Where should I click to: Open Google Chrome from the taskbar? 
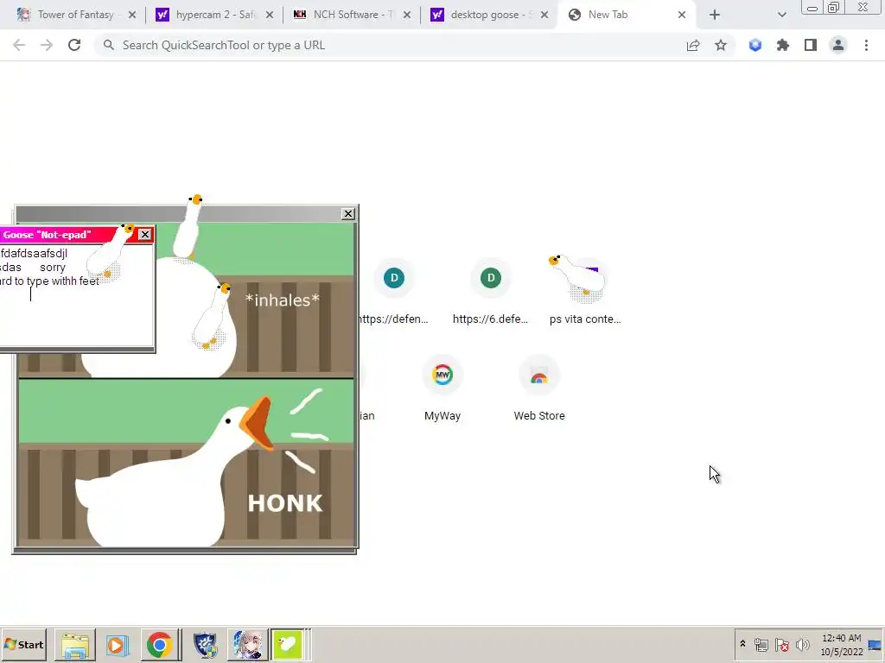(x=160, y=645)
